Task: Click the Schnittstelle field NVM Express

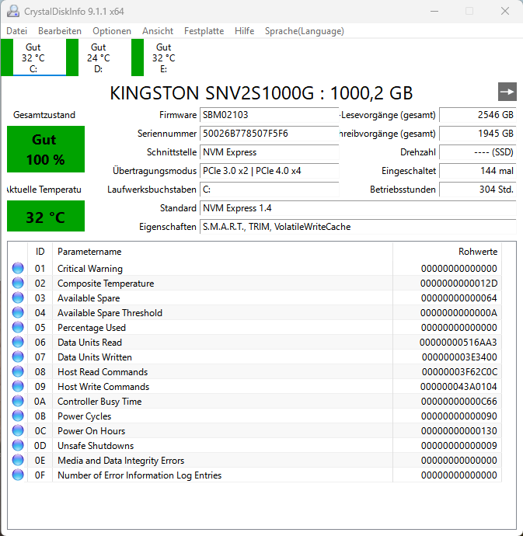Action: coord(269,152)
